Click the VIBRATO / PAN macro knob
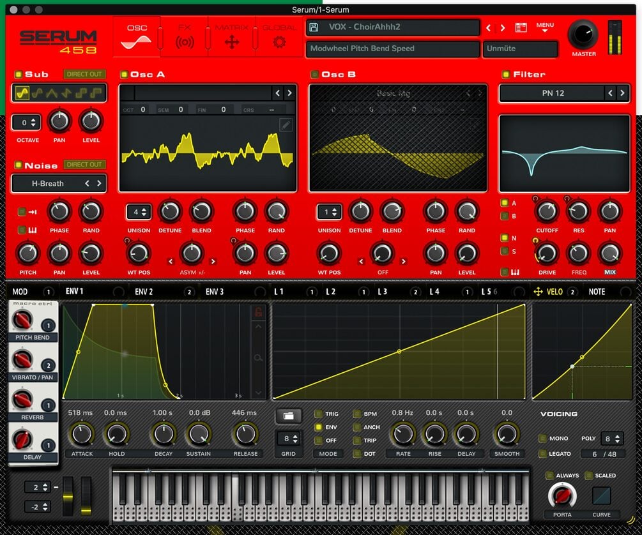Viewport: 642px width, 535px height. [22, 359]
